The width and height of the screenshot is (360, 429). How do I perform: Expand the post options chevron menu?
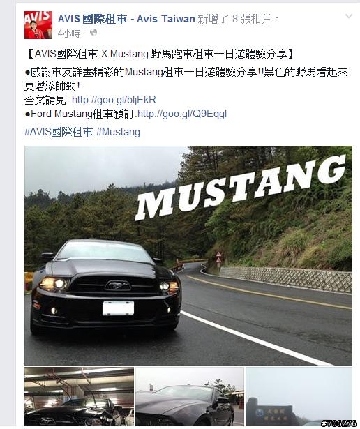tap(349, 17)
